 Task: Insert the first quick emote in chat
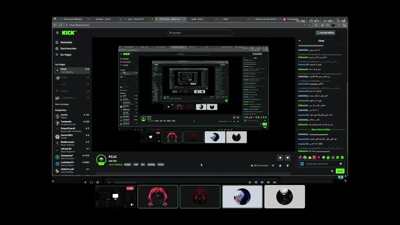[300, 157]
